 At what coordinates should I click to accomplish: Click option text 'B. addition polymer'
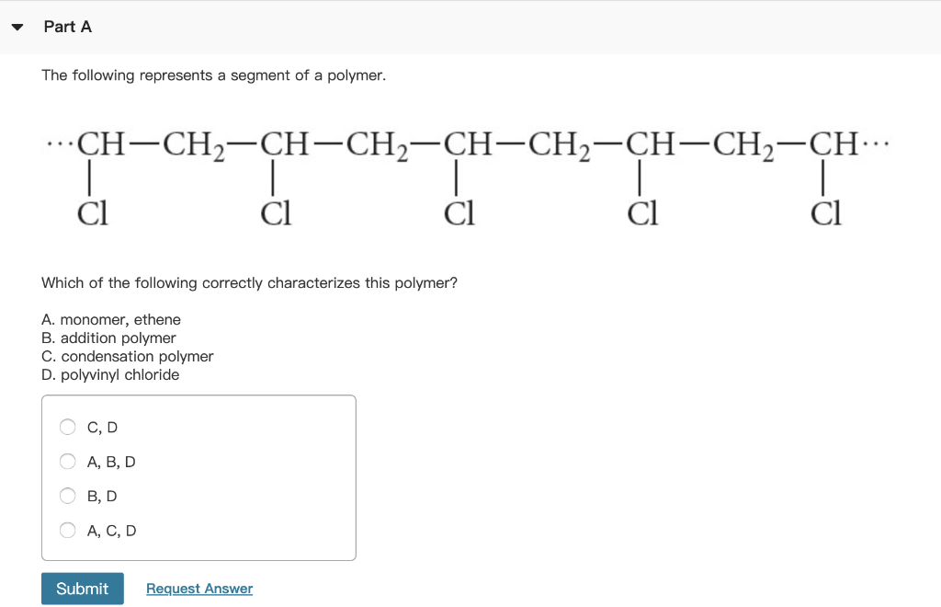pos(108,338)
